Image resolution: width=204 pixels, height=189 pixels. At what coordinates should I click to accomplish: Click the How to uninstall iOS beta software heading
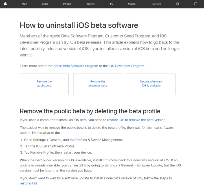tap(79, 25)
